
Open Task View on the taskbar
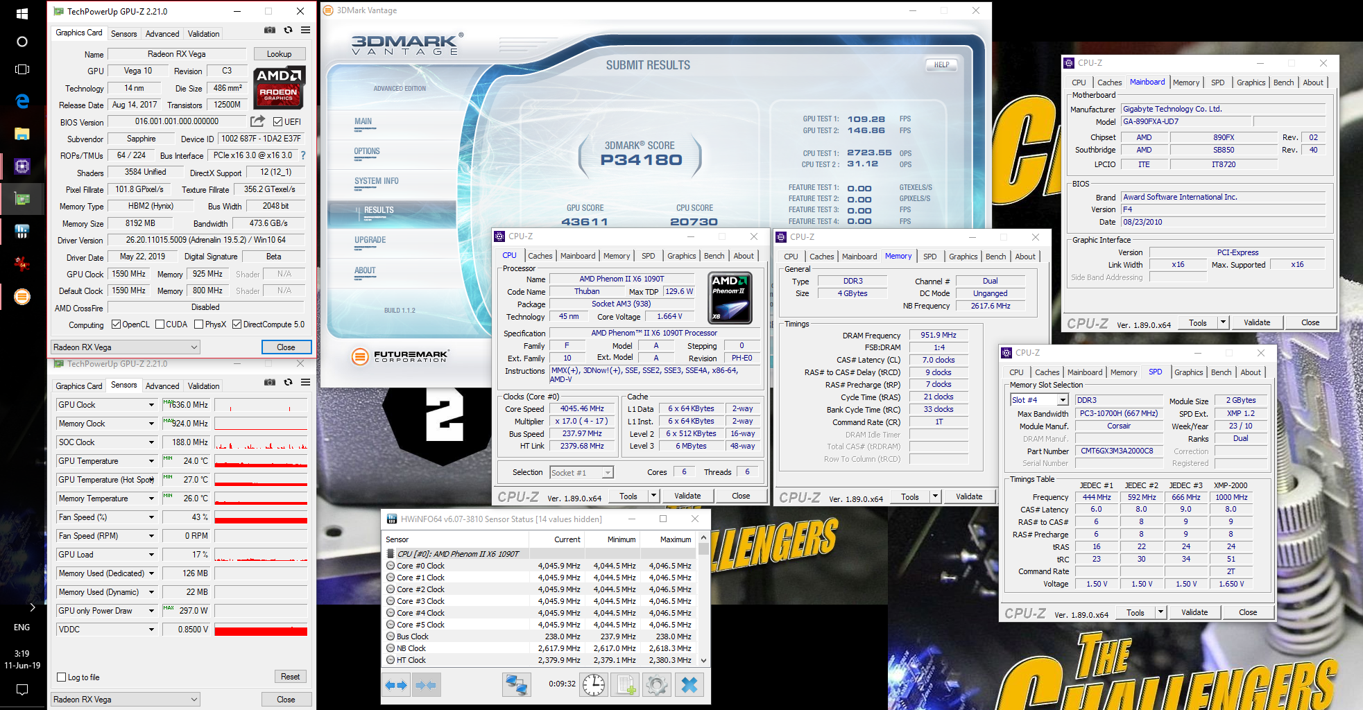22,69
